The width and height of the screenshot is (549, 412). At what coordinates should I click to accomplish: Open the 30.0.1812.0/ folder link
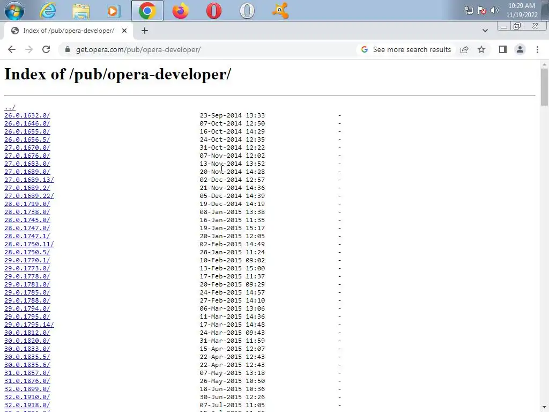click(27, 333)
